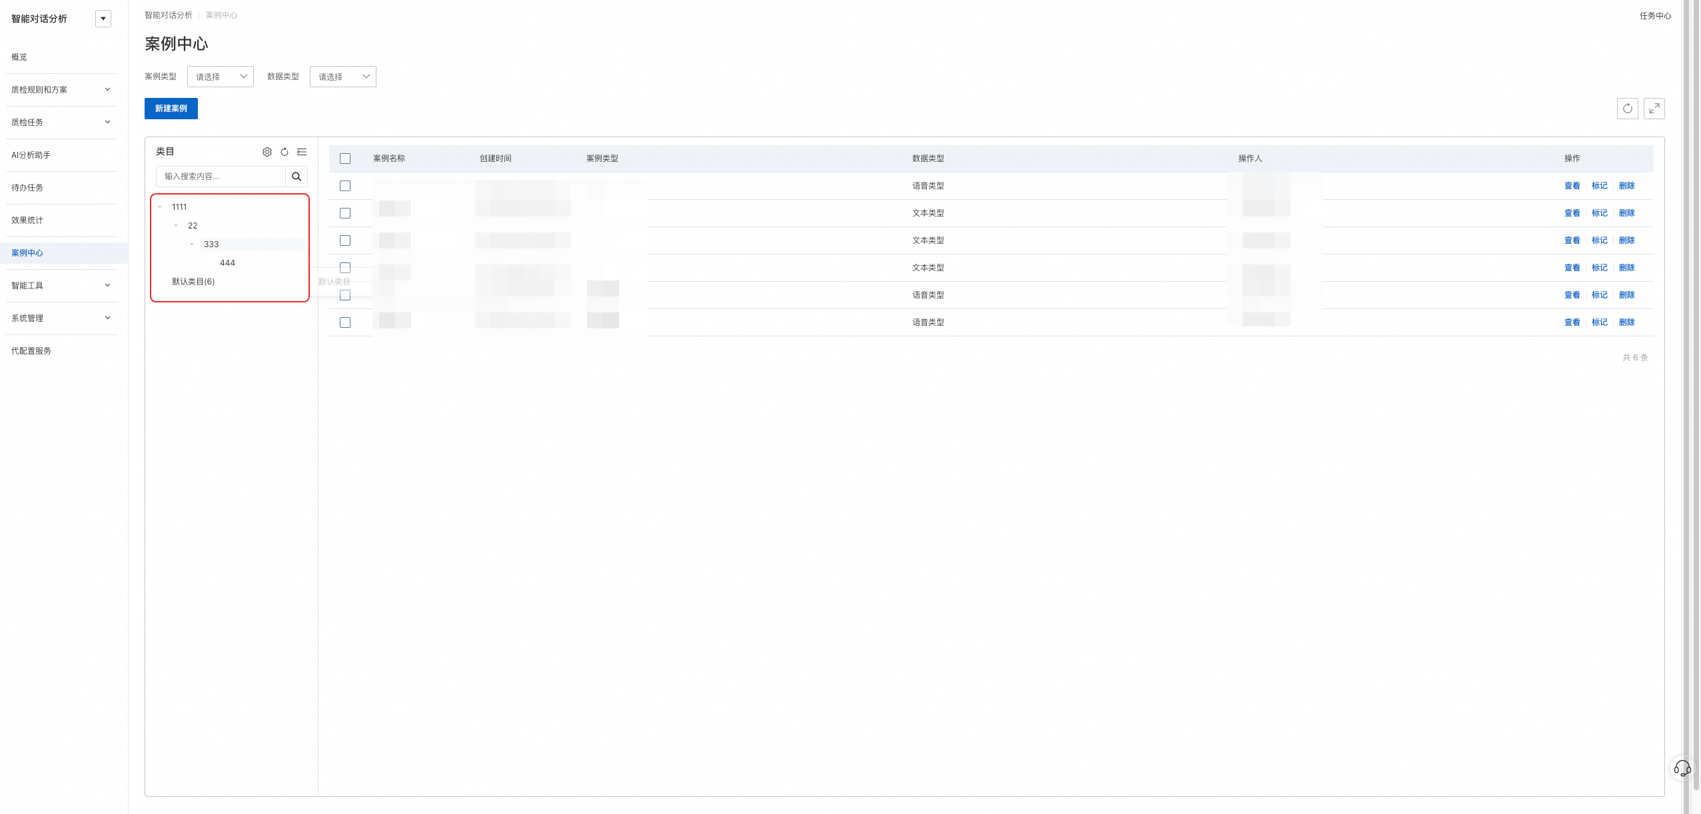Click the category list collapse icon
1701x814 pixels.
click(302, 152)
